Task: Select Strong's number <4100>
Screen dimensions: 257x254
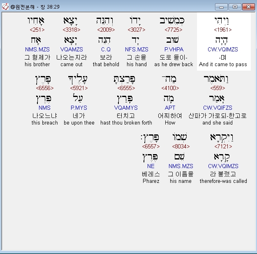Action: tap(170, 88)
